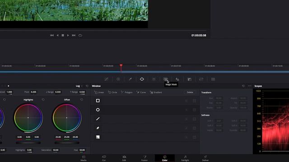The height and width of the screenshot is (162, 289).
Task: Add a Polygon window
Action: coord(127,92)
